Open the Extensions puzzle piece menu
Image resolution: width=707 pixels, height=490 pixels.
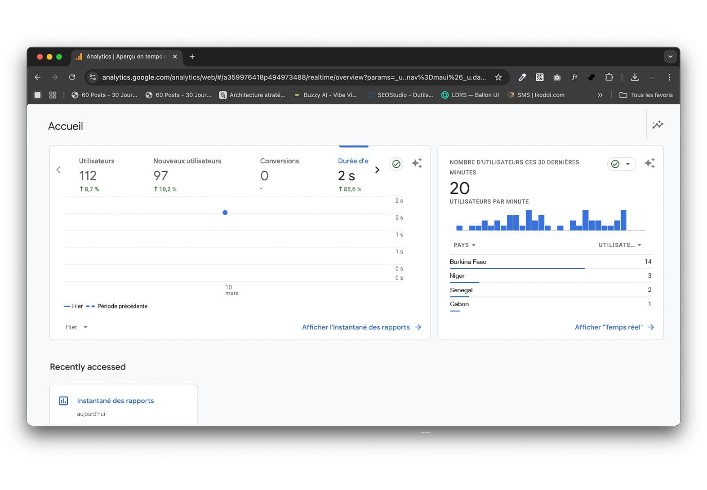click(x=609, y=77)
